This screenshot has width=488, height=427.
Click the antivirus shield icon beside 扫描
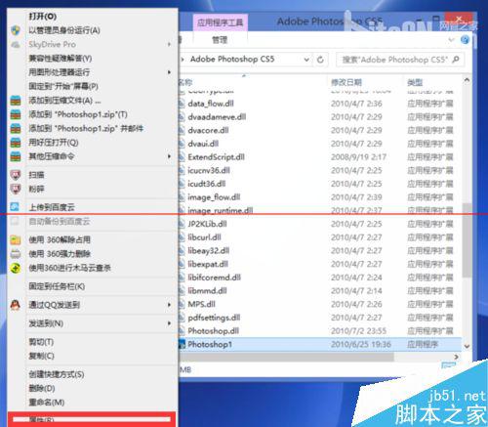click(x=16, y=175)
